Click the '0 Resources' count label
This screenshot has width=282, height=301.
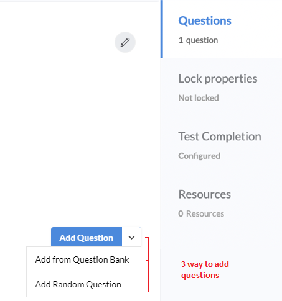201,213
